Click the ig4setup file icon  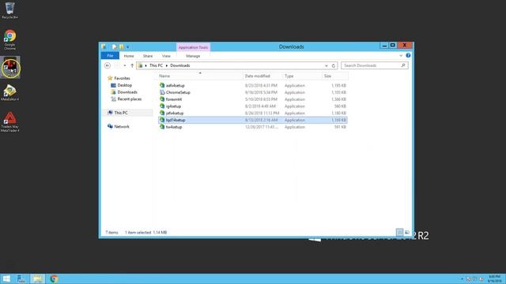162,106
